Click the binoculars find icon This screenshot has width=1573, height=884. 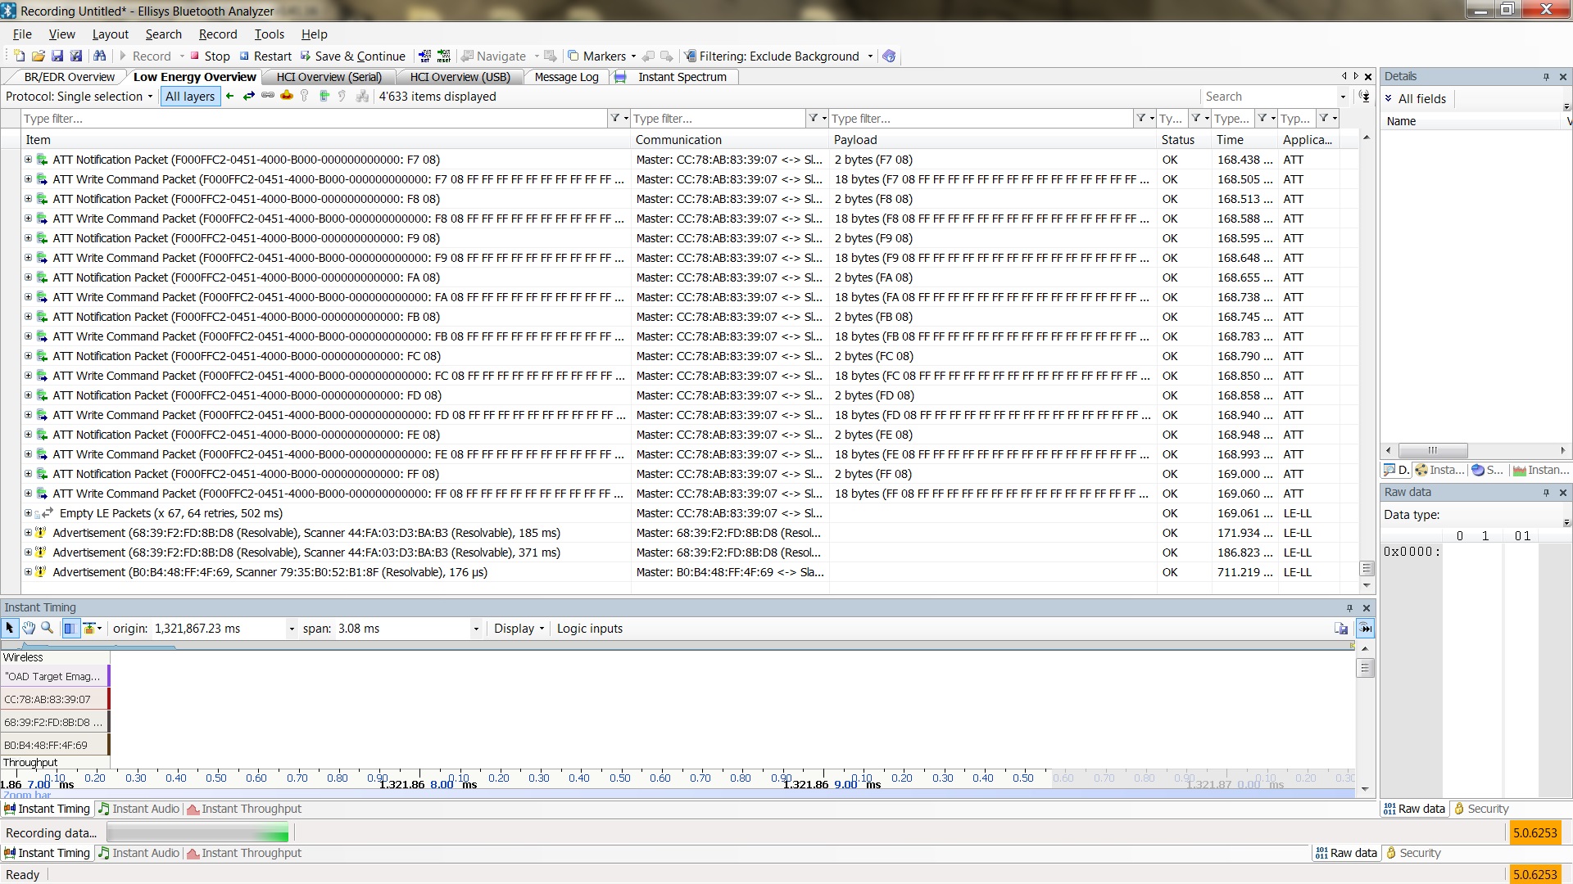click(99, 56)
